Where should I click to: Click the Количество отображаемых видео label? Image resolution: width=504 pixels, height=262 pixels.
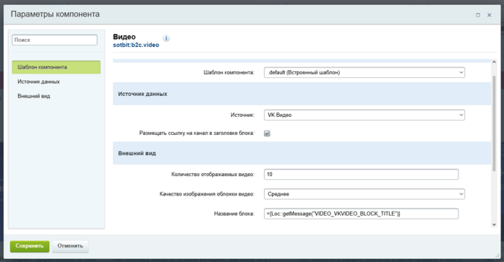213,174
